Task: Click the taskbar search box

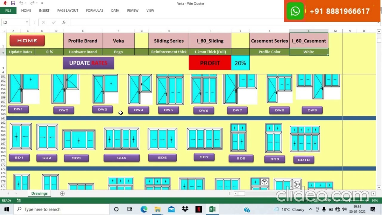Action: pos(61,209)
